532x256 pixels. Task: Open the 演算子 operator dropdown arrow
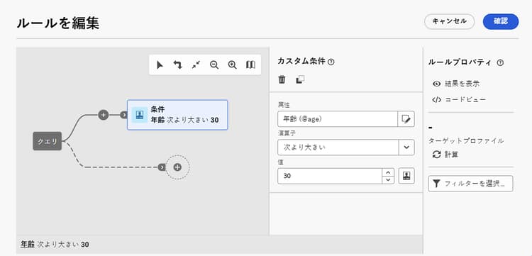(x=406, y=148)
